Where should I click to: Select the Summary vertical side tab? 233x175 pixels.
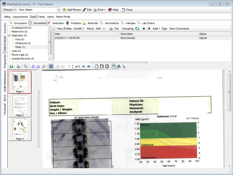[5, 28]
